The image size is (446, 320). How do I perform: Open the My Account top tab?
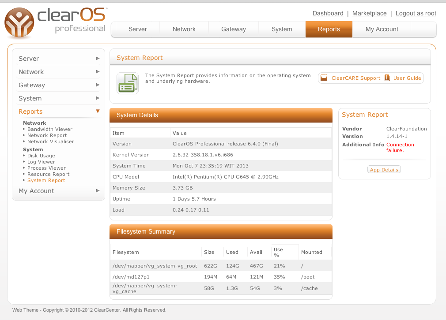point(382,29)
